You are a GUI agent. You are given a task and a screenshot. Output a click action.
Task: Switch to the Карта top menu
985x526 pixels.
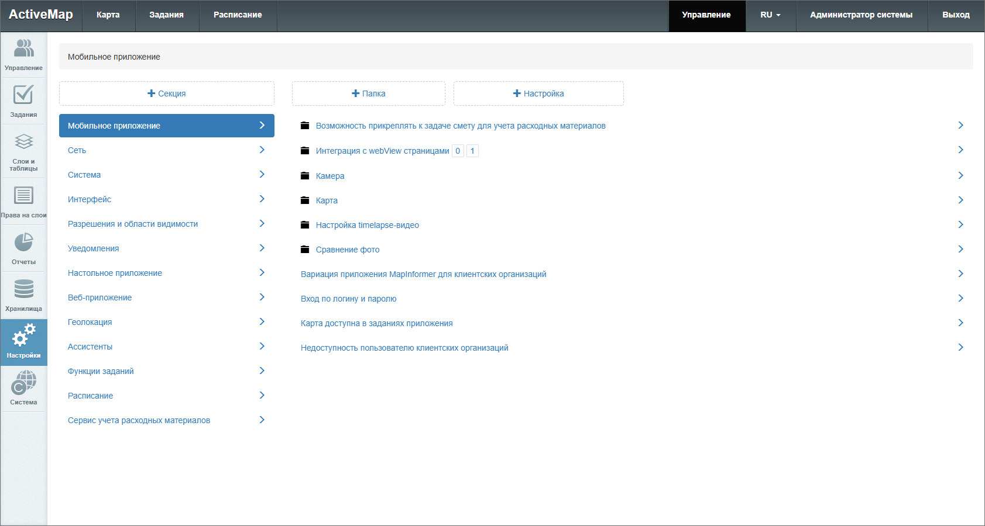point(108,15)
